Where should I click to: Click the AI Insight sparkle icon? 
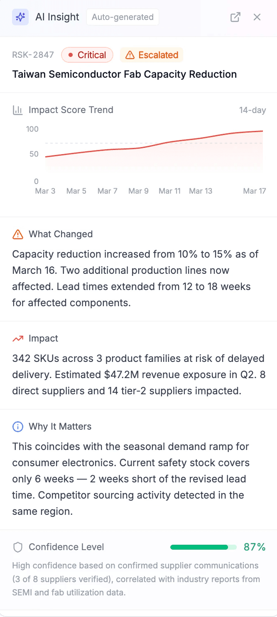point(20,17)
